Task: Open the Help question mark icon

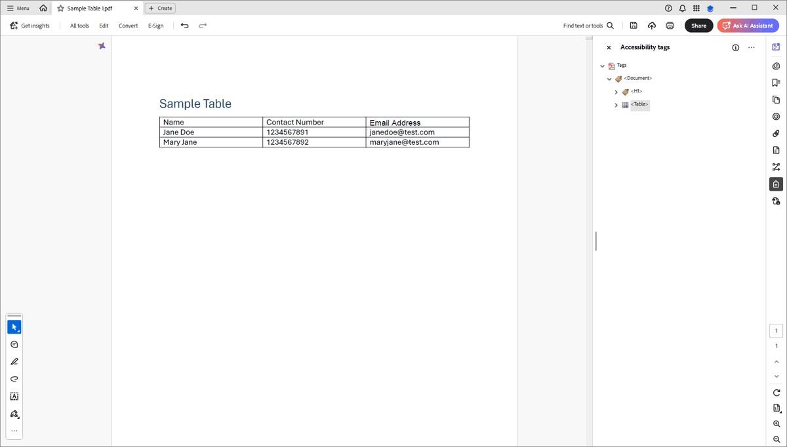Action: (x=668, y=8)
